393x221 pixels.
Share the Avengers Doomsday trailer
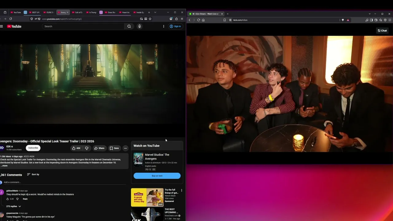tap(99, 148)
